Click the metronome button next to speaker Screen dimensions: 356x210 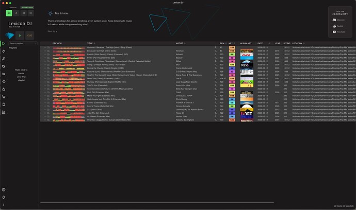pyautogui.click(x=16, y=13)
